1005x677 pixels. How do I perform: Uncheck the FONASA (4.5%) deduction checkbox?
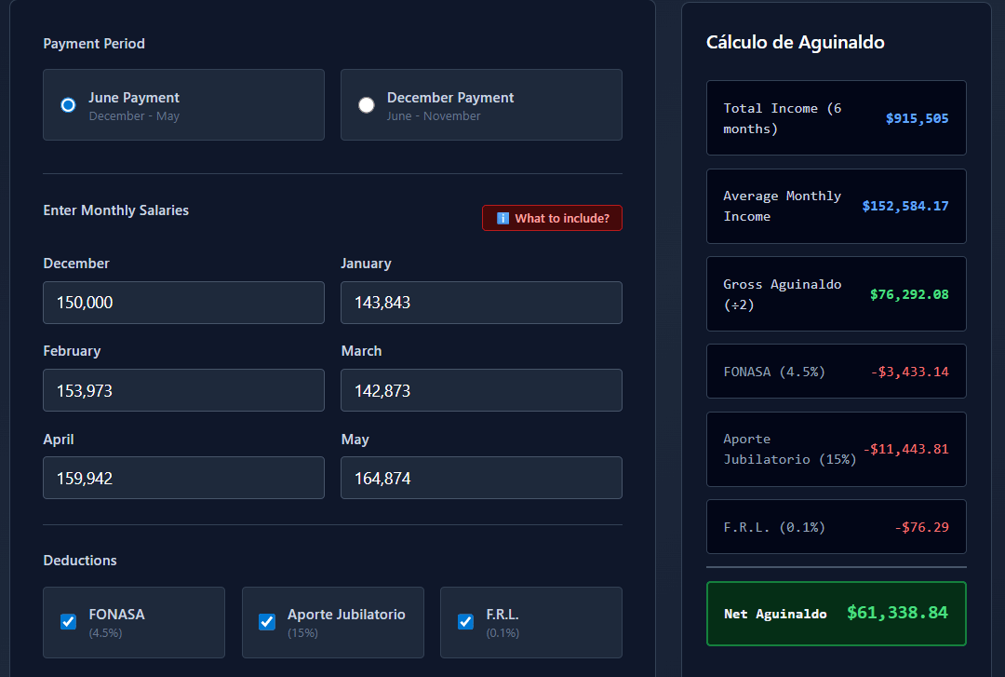point(68,622)
